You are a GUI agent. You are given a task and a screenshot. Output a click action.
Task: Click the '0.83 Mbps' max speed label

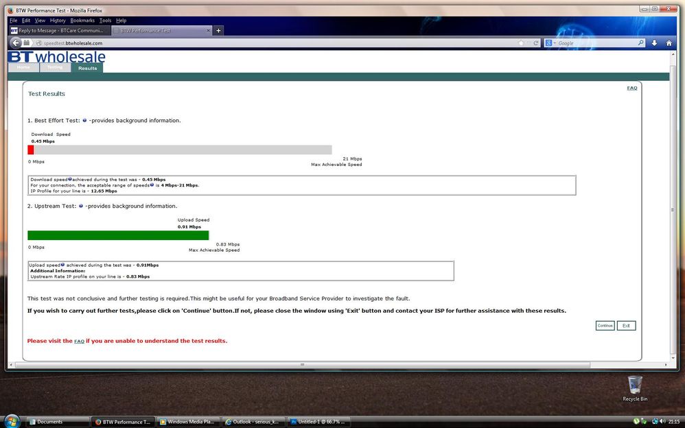click(228, 244)
